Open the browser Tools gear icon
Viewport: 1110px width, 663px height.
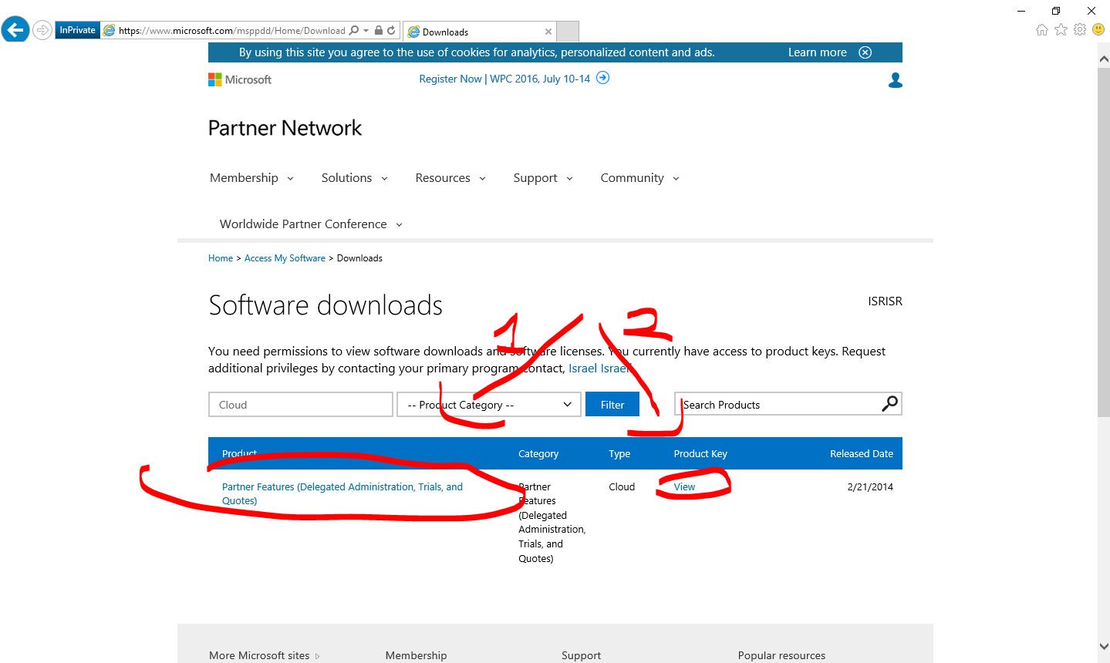click(x=1080, y=30)
